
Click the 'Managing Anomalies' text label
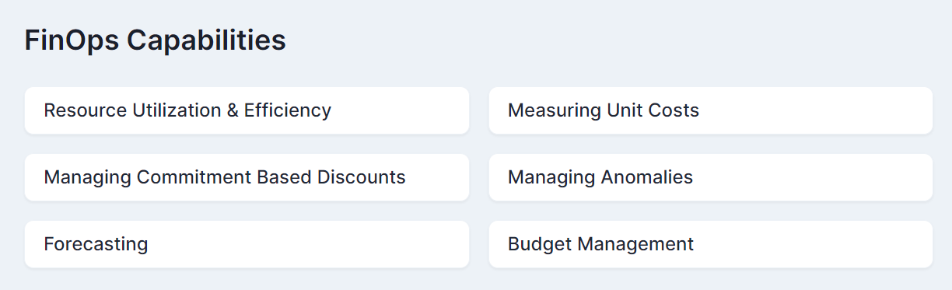600,177
